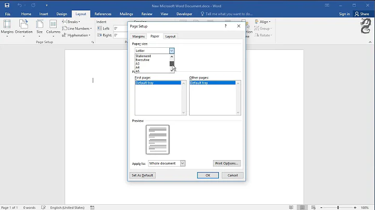Viewport: 375px width, 210px height.
Task: Open the Margins tab in Page Setup
Action: click(139, 36)
